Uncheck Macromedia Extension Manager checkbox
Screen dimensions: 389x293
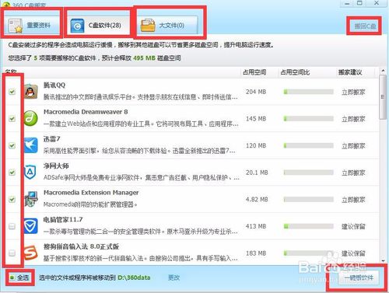pyautogui.click(x=12, y=200)
